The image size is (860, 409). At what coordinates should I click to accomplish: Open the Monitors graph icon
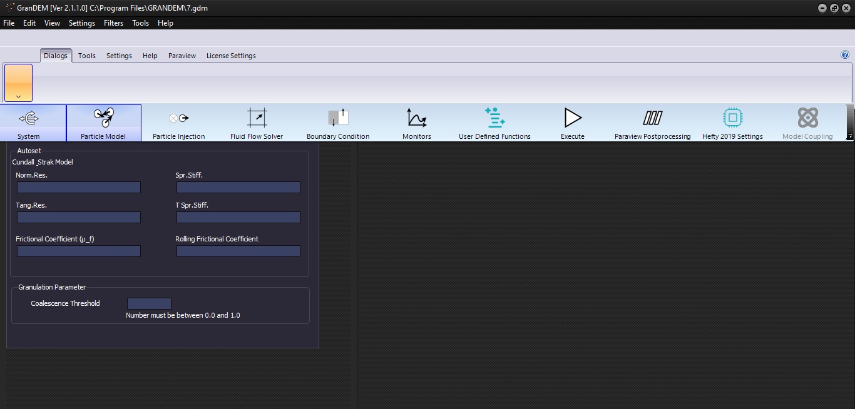click(417, 118)
